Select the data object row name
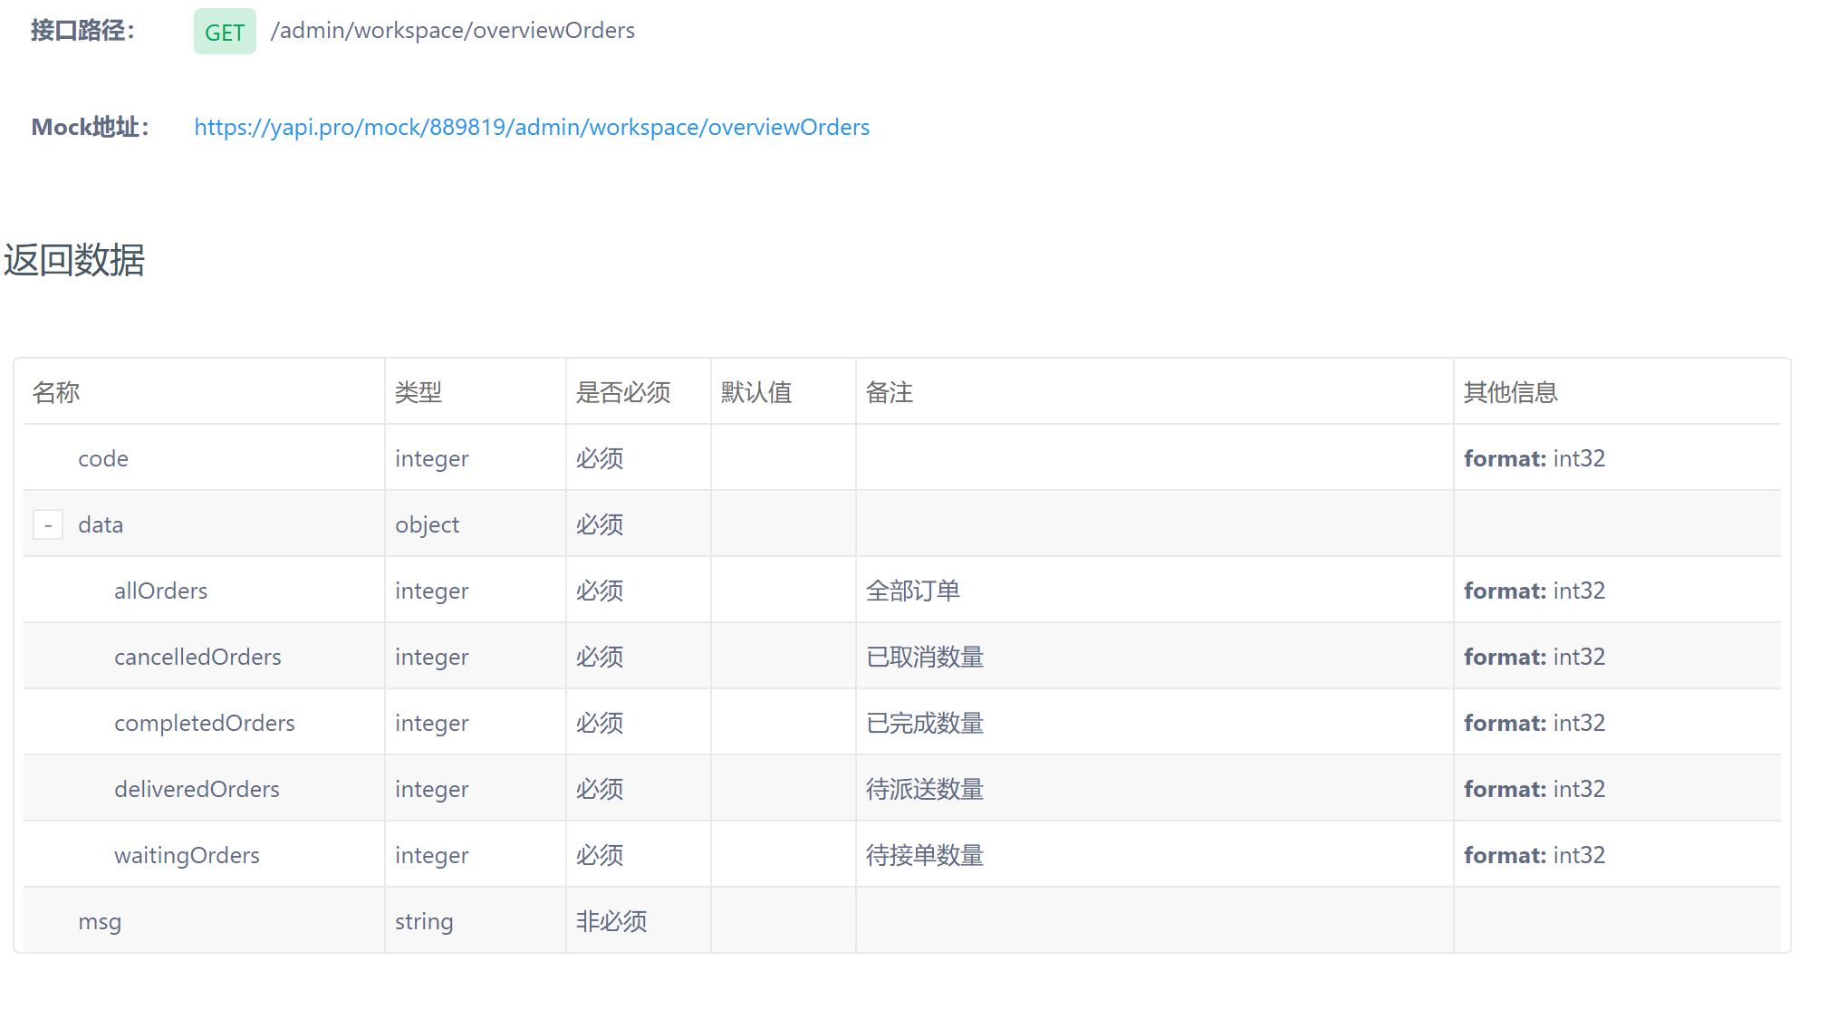Screen dimensions: 1828x1009 tap(101, 524)
